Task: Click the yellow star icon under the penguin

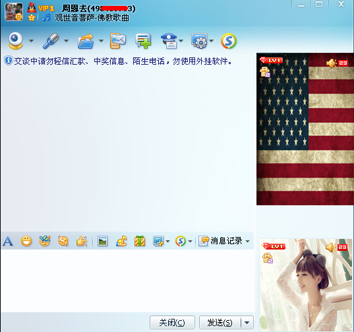Action: click(x=32, y=17)
